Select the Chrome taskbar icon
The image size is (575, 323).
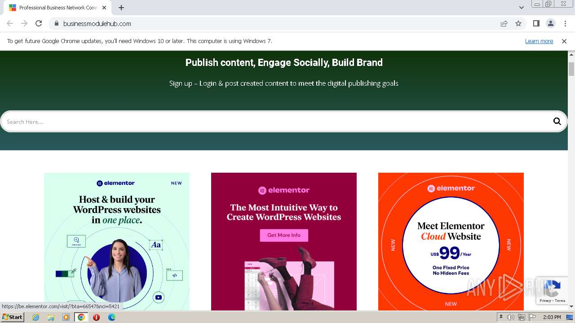81,317
